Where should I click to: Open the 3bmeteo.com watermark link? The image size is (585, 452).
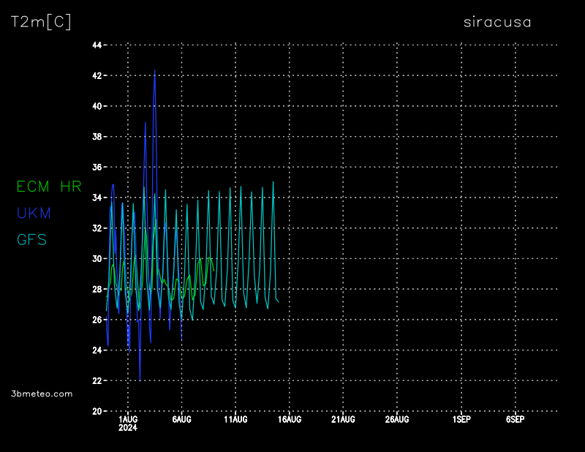42,393
